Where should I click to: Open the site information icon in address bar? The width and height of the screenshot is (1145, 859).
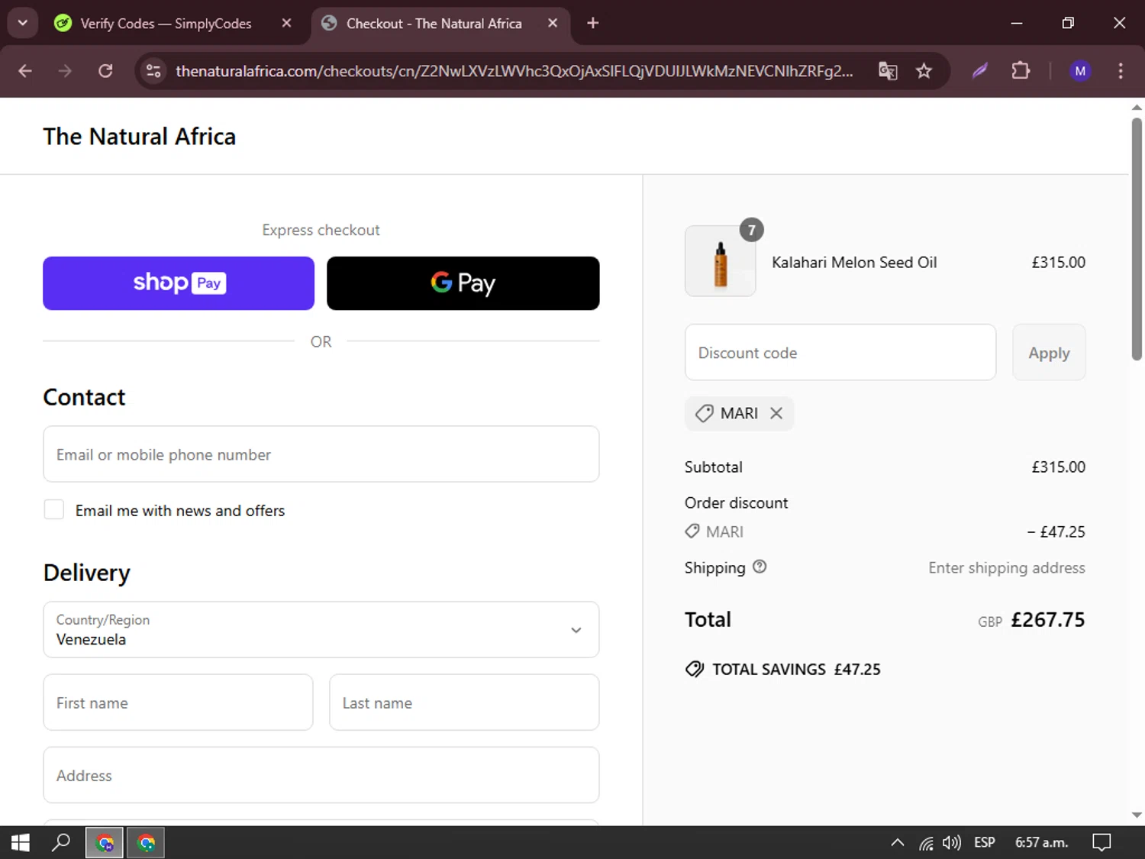click(153, 71)
